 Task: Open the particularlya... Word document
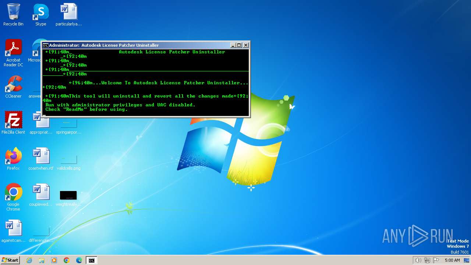coord(68,15)
